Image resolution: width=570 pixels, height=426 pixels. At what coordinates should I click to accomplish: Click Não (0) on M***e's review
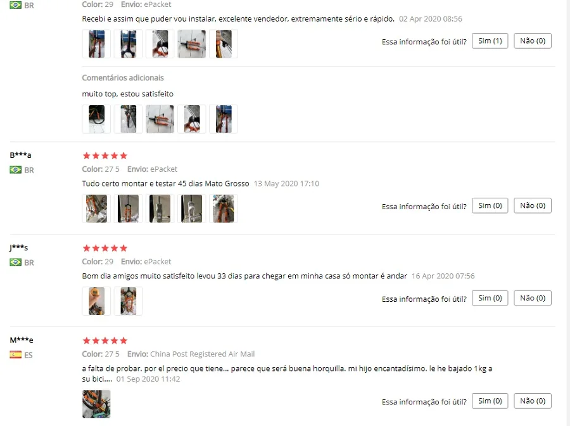532,401
